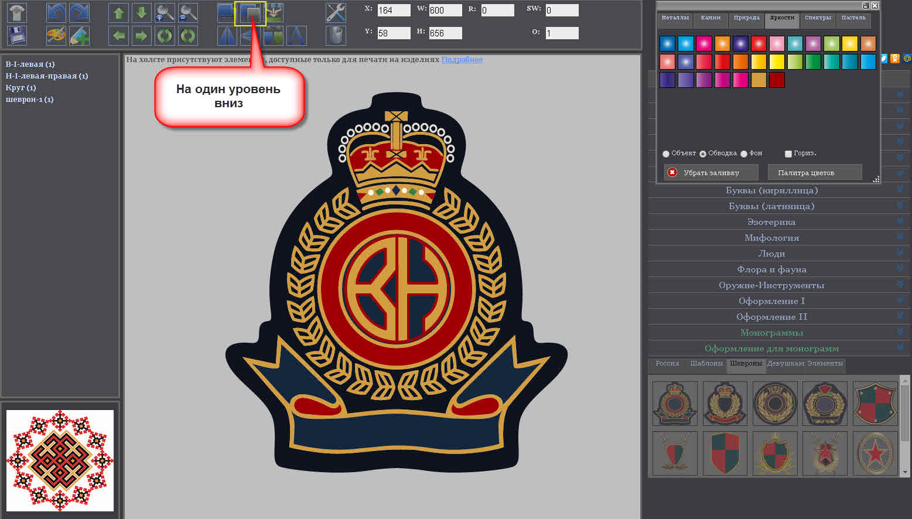
Task: Click the 'Убрать заливку' button
Action: [711, 173]
